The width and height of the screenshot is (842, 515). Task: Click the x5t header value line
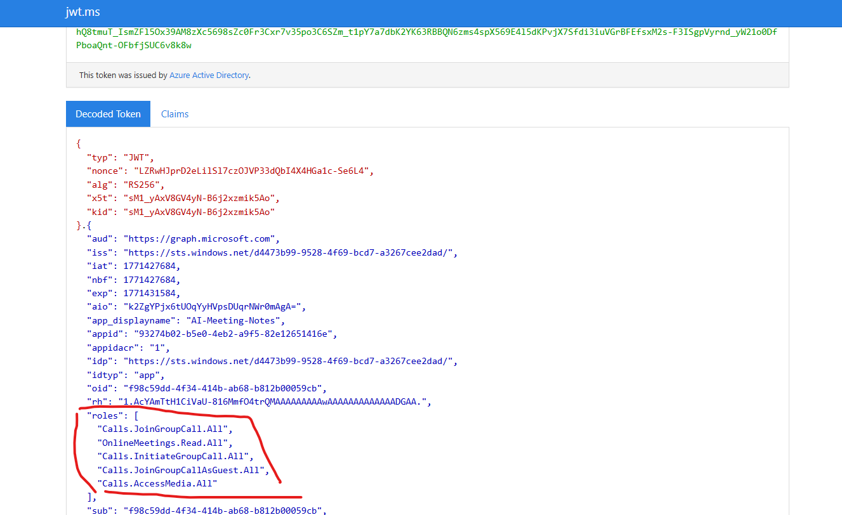[183, 198]
